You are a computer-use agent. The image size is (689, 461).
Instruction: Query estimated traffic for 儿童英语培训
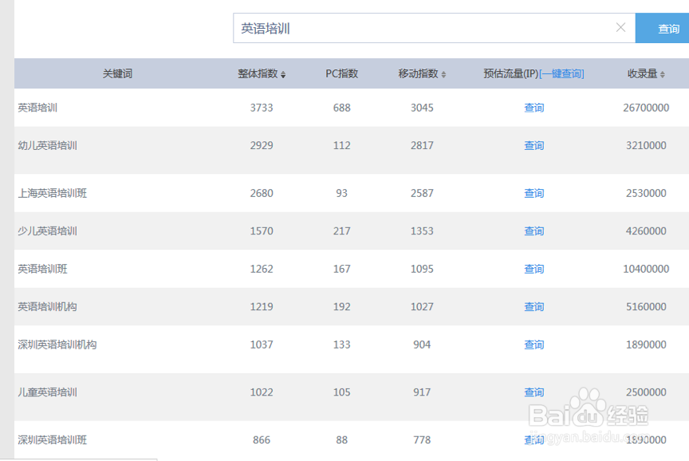(533, 392)
